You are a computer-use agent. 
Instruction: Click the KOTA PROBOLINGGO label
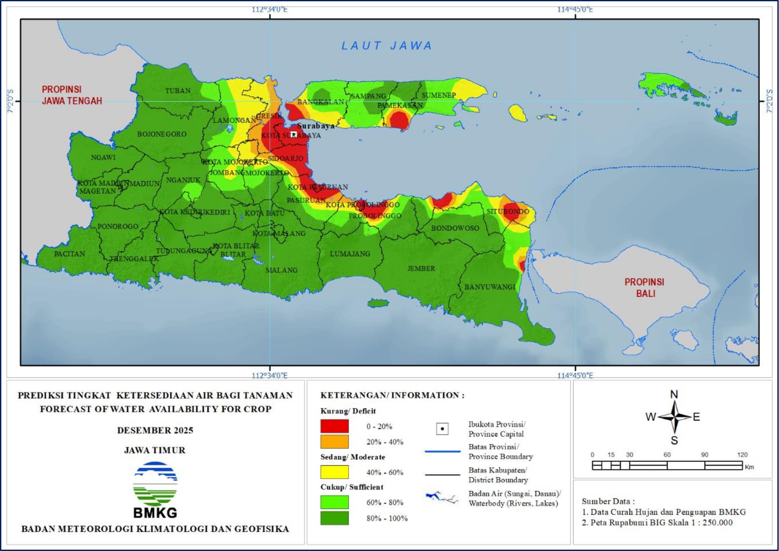(363, 205)
